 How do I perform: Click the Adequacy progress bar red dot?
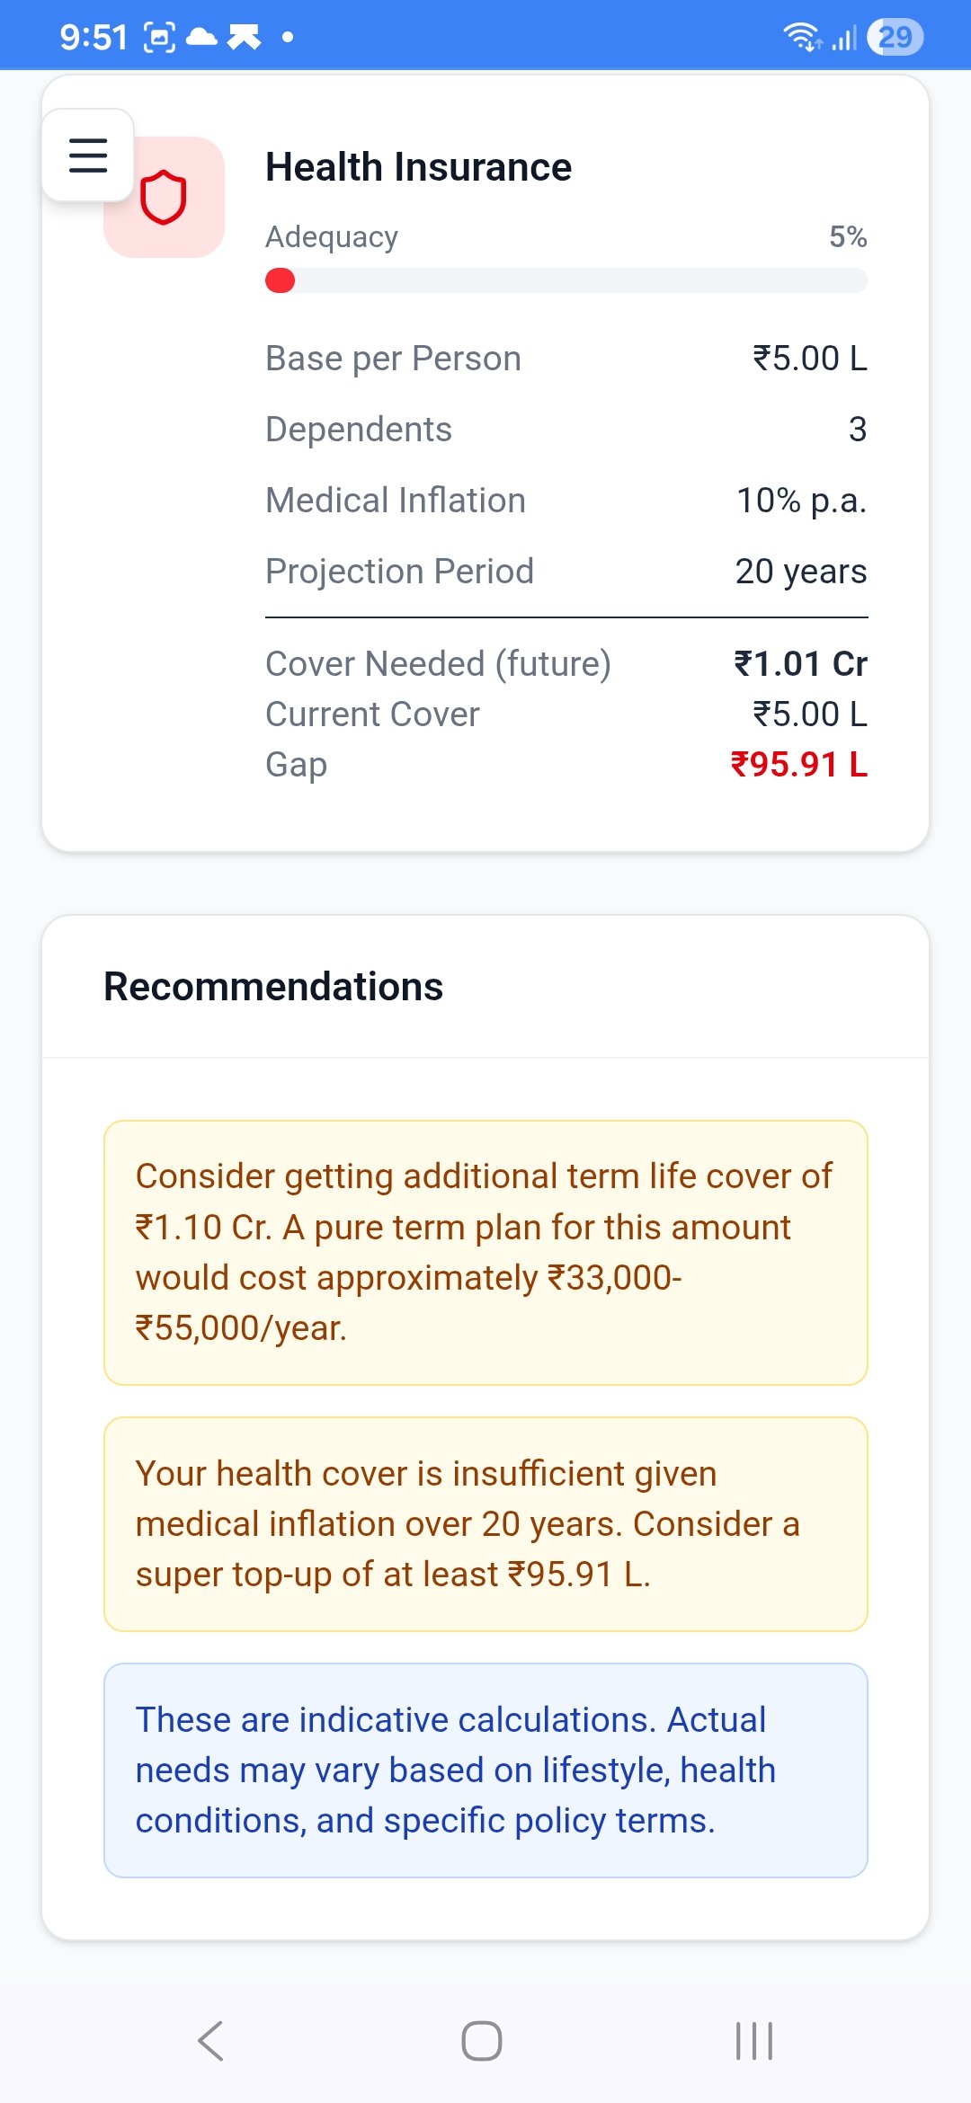[x=281, y=281]
